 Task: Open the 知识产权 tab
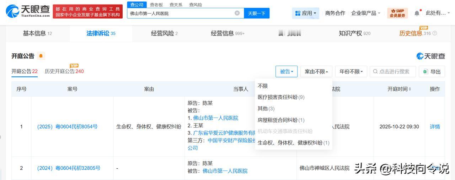tap(355, 33)
